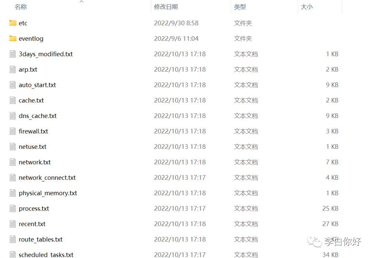373x258 pixels.
Task: Select the auto_start.txt file name
Action: pos(37,85)
